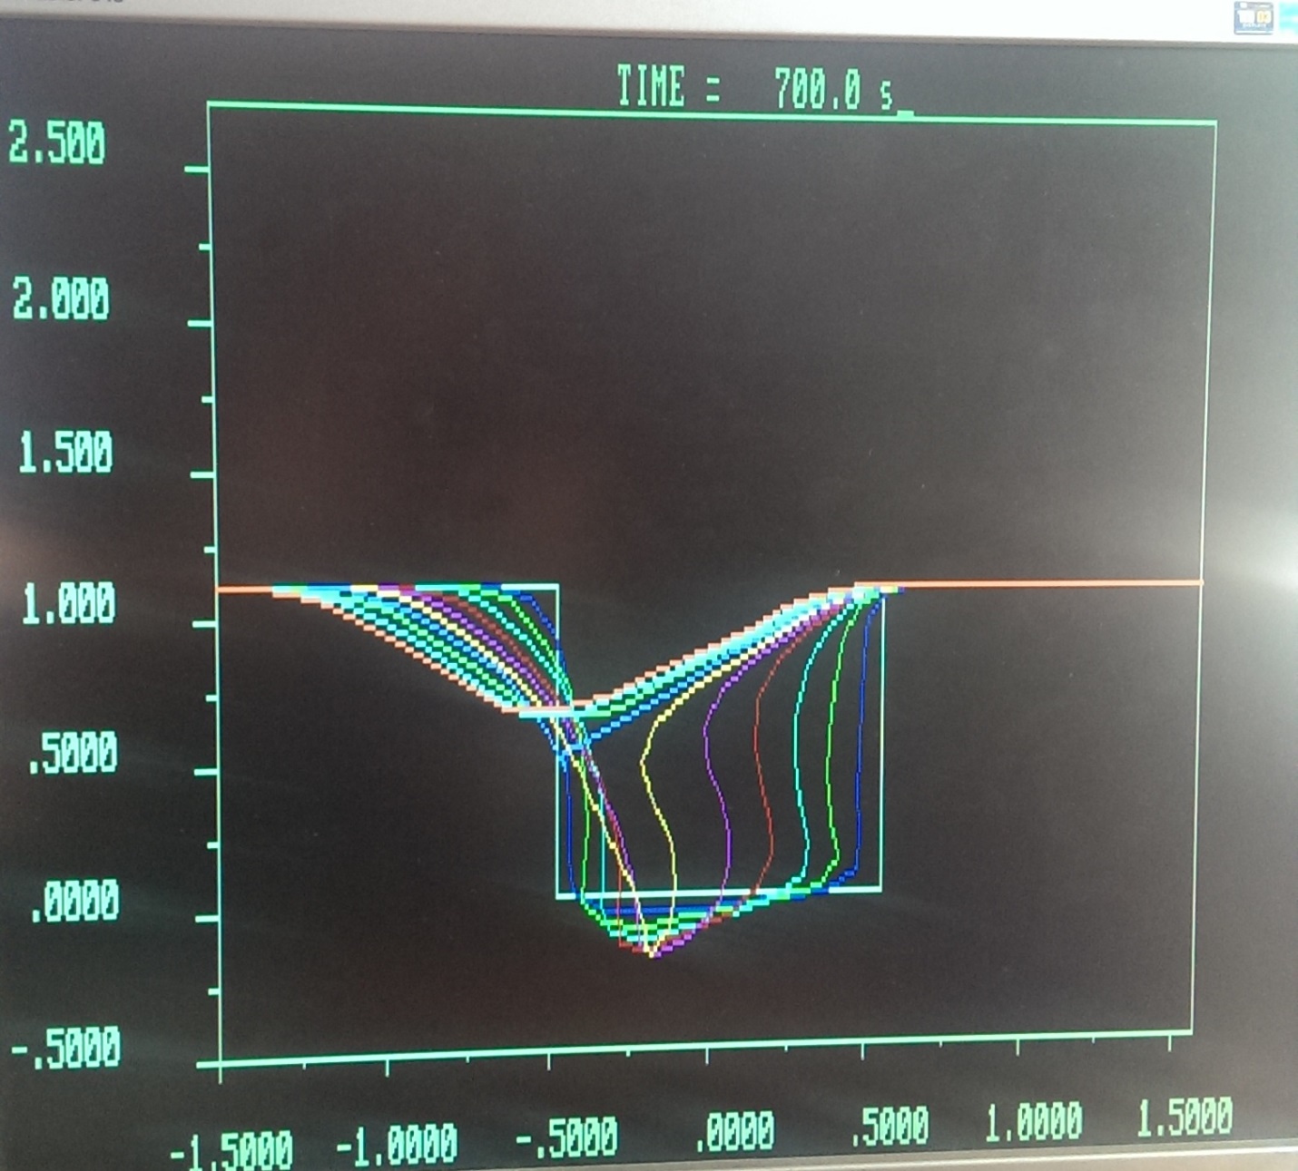Select the -1.0000 horizontal axis label

tap(397, 1143)
